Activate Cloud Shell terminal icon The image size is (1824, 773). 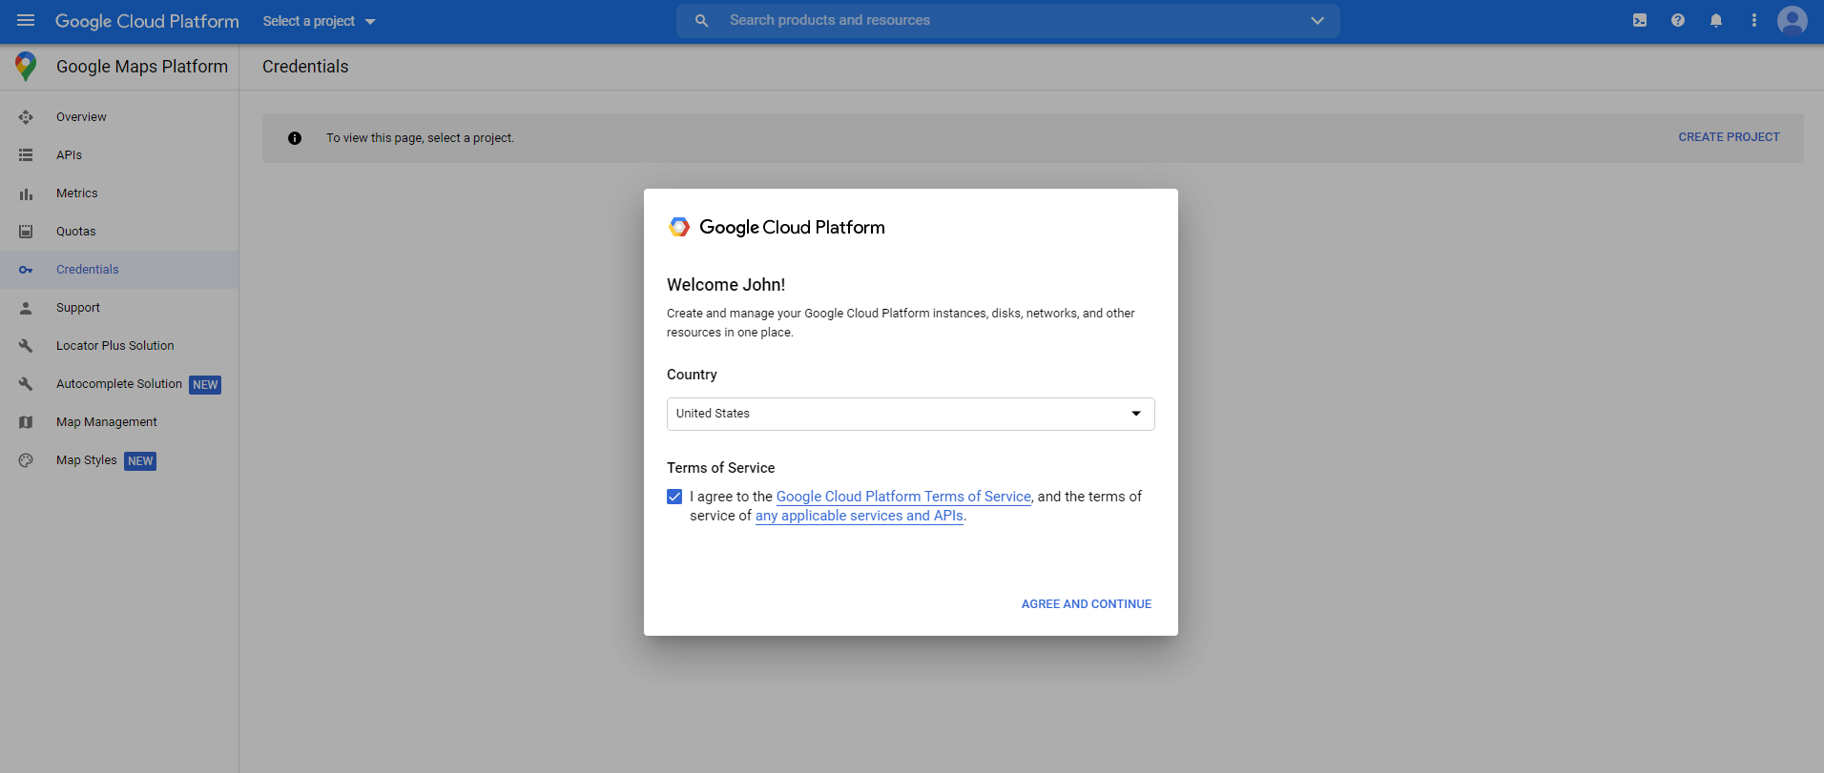click(x=1640, y=20)
